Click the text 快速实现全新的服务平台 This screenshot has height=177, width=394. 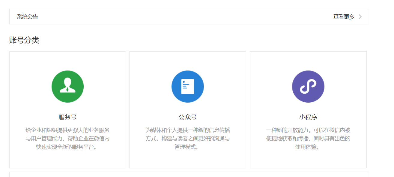67,147
